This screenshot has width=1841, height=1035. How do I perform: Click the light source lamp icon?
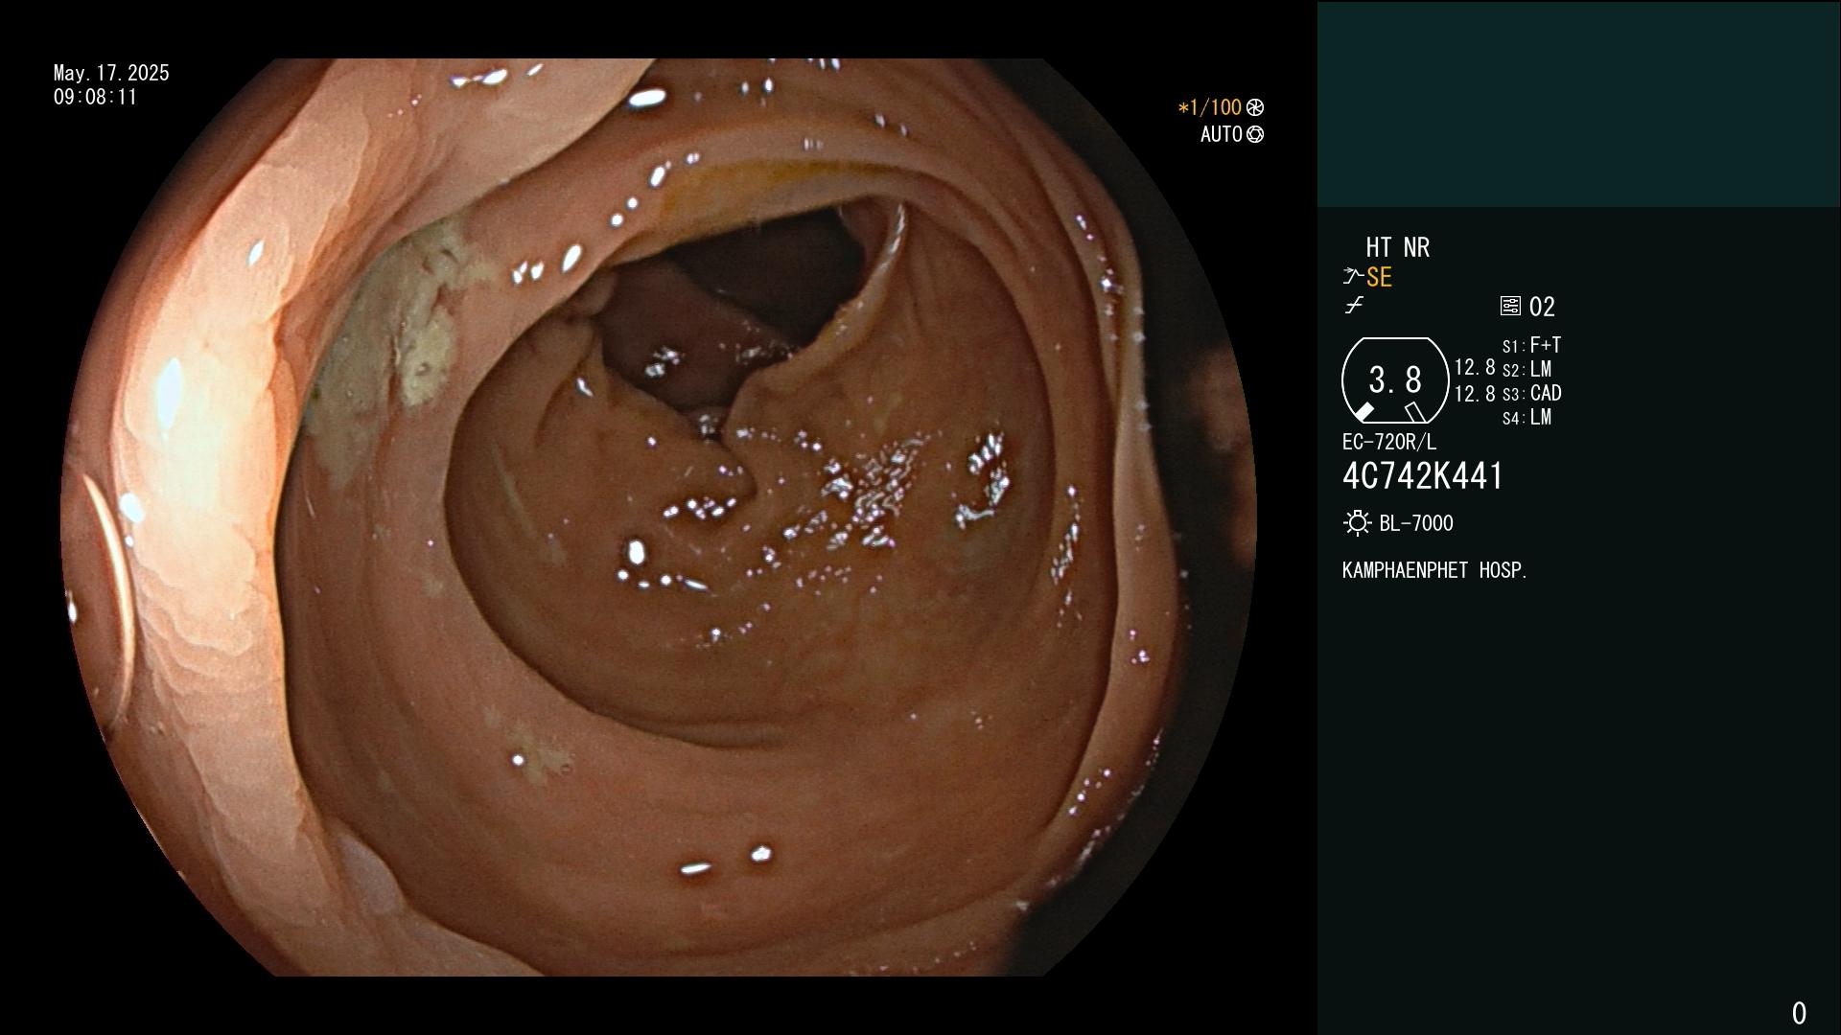tap(1357, 523)
